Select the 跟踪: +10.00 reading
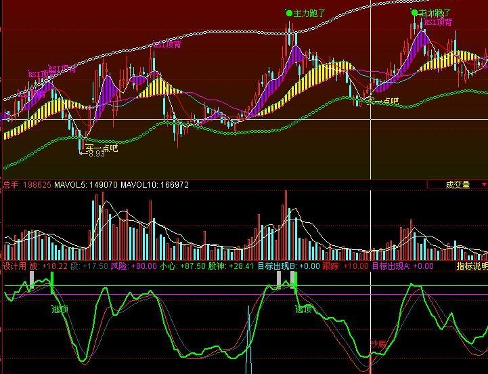Screen dimensions: 488x374 coord(345,266)
